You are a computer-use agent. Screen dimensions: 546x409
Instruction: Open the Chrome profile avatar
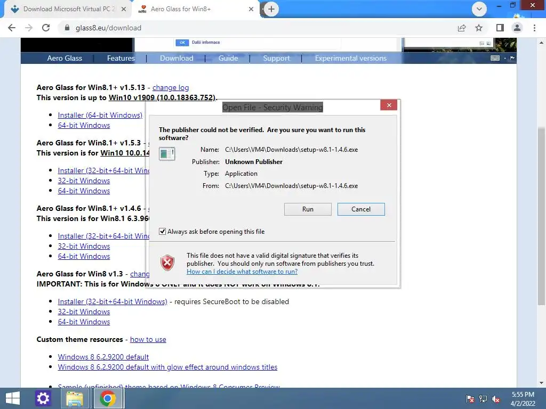(x=517, y=28)
